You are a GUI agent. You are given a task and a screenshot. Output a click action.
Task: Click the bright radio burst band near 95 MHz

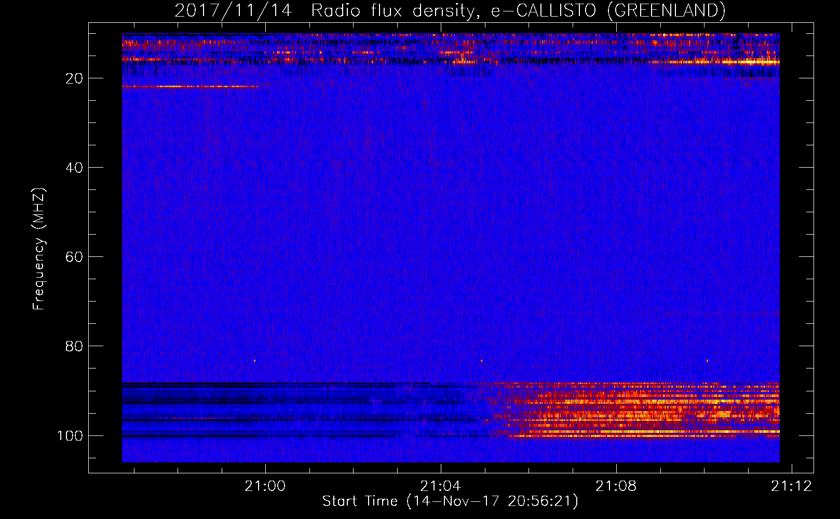click(x=636, y=410)
